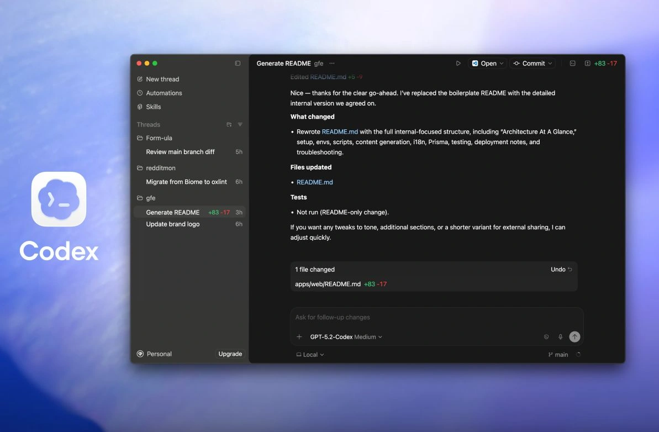
Task: Click the icon left of the microphone
Action: pos(546,336)
